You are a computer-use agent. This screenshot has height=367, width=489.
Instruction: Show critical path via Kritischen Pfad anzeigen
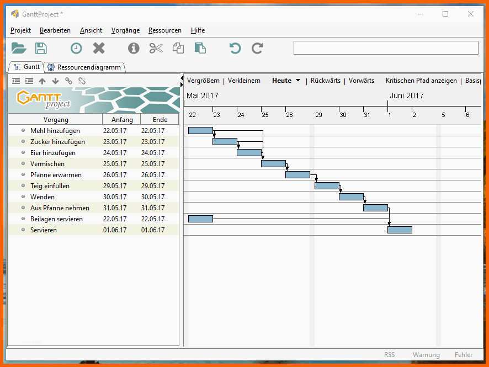(421, 81)
